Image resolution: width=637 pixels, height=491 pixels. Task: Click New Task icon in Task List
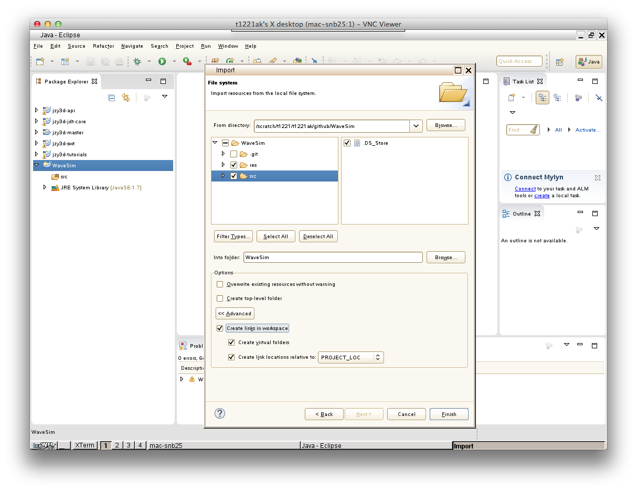(x=512, y=98)
